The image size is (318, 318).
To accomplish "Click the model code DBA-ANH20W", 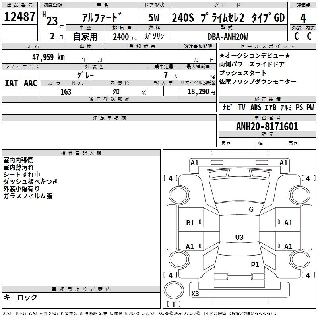I will [228, 37].
